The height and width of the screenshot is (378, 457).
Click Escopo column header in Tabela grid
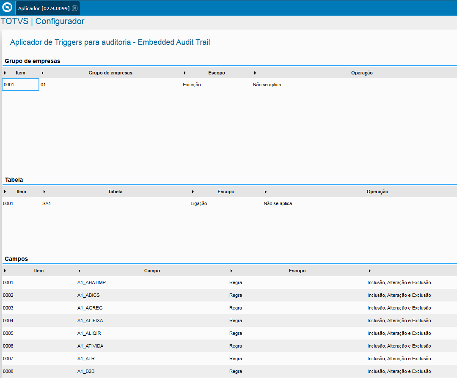[x=226, y=192]
